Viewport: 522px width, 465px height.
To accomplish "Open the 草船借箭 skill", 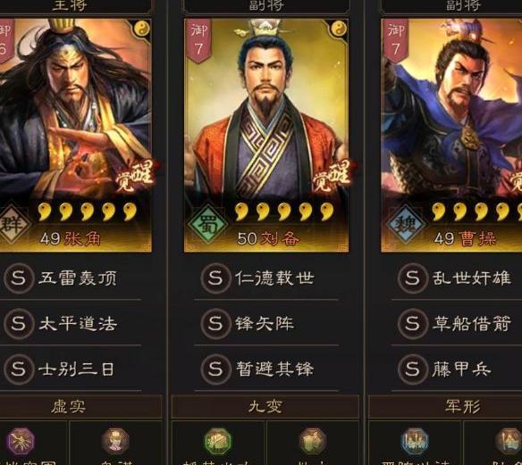I will pos(457,323).
